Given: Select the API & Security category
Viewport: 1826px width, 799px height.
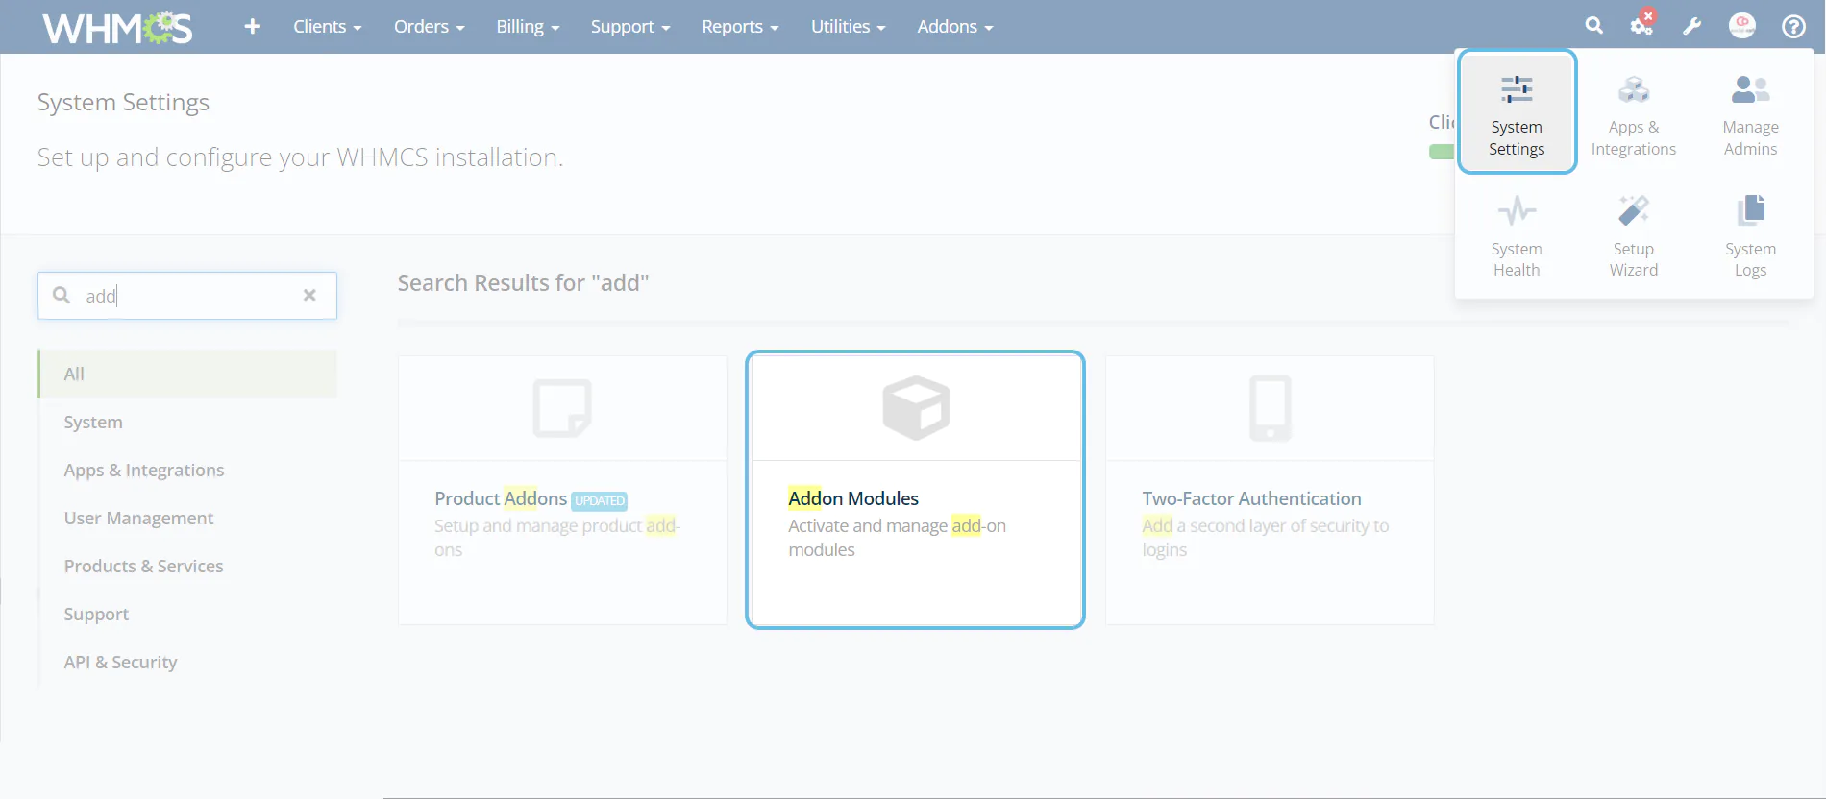Looking at the screenshot, I should coord(120,662).
